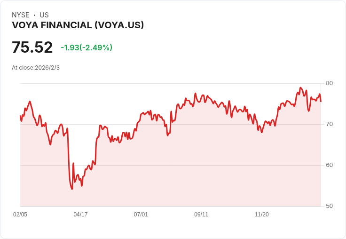The height and width of the screenshot is (239, 346).
Task: Click the 07/01 x-axis date label
Action: point(141,214)
